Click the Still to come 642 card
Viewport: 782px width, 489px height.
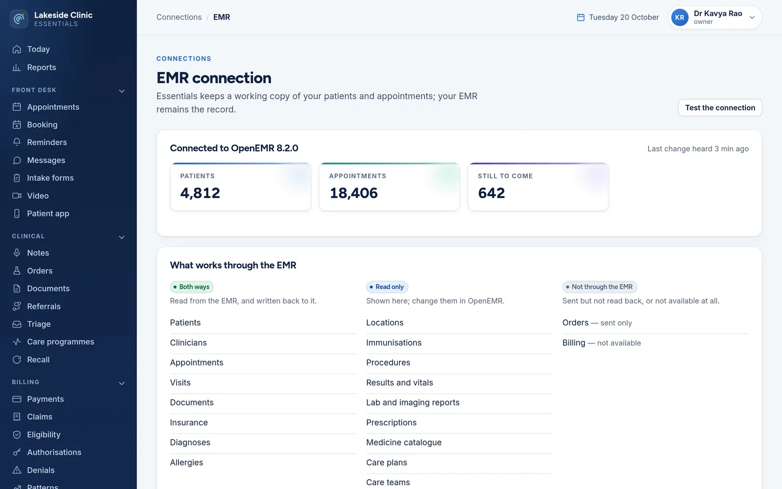538,187
